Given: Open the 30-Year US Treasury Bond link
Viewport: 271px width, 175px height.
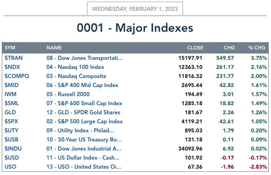Looking at the screenshot, I should [x=84, y=140].
